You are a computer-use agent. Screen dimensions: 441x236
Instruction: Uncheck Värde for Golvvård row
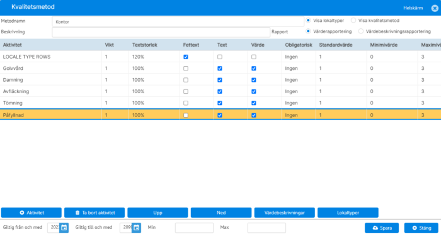pyautogui.click(x=254, y=68)
